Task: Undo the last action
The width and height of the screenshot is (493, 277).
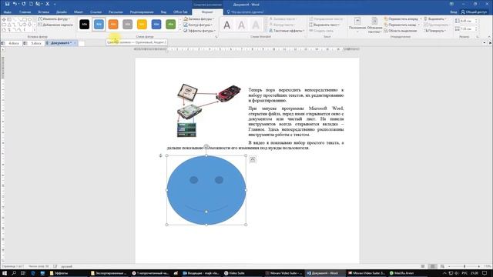Action: pyautogui.click(x=15, y=4)
